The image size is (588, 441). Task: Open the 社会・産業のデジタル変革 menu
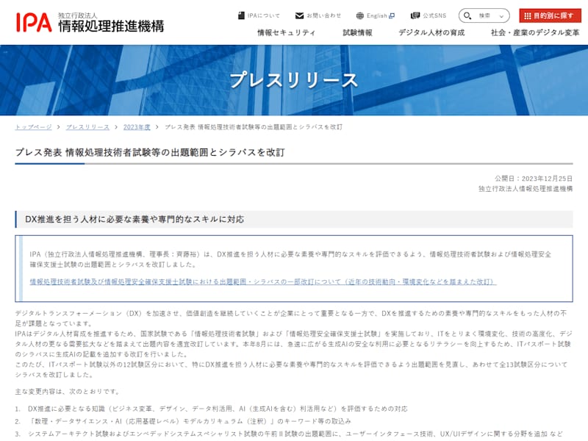[534, 33]
